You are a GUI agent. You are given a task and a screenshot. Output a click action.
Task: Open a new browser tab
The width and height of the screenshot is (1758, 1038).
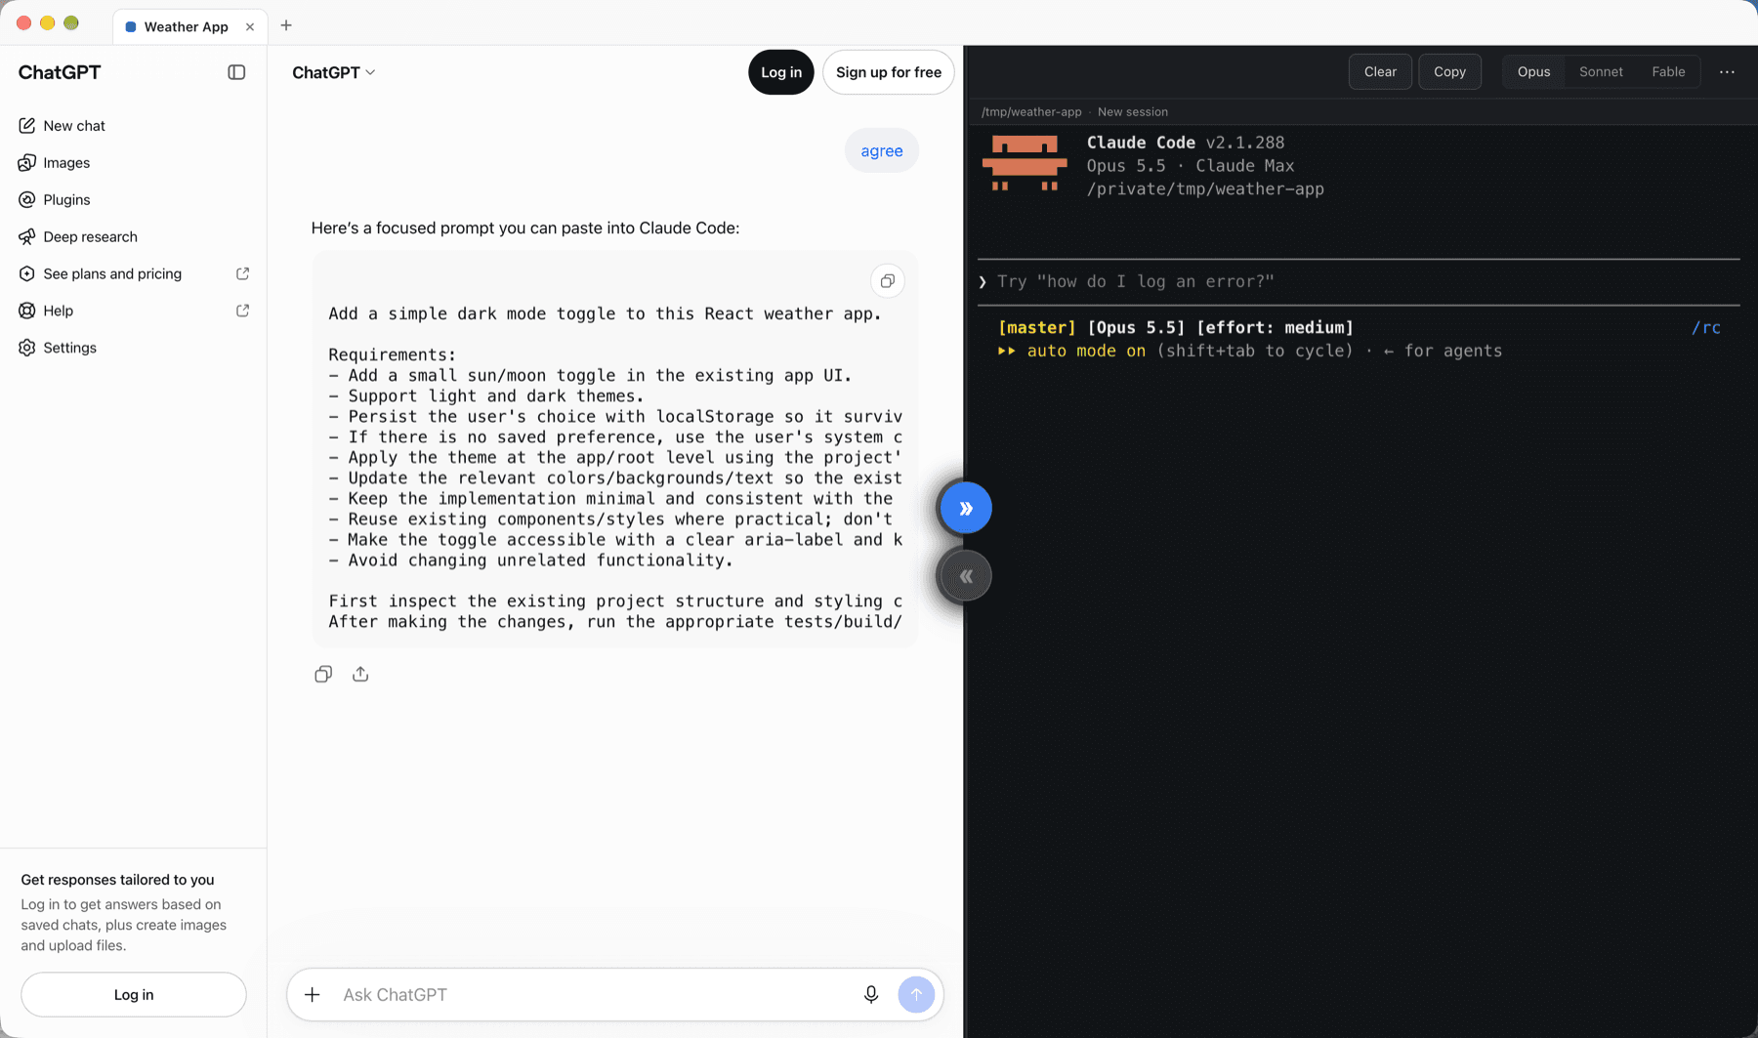[x=286, y=25]
